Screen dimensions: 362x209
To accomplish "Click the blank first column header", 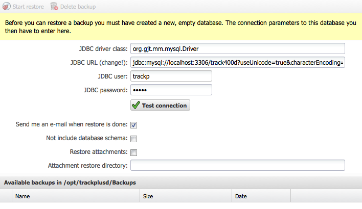I will click(x=6, y=196).
